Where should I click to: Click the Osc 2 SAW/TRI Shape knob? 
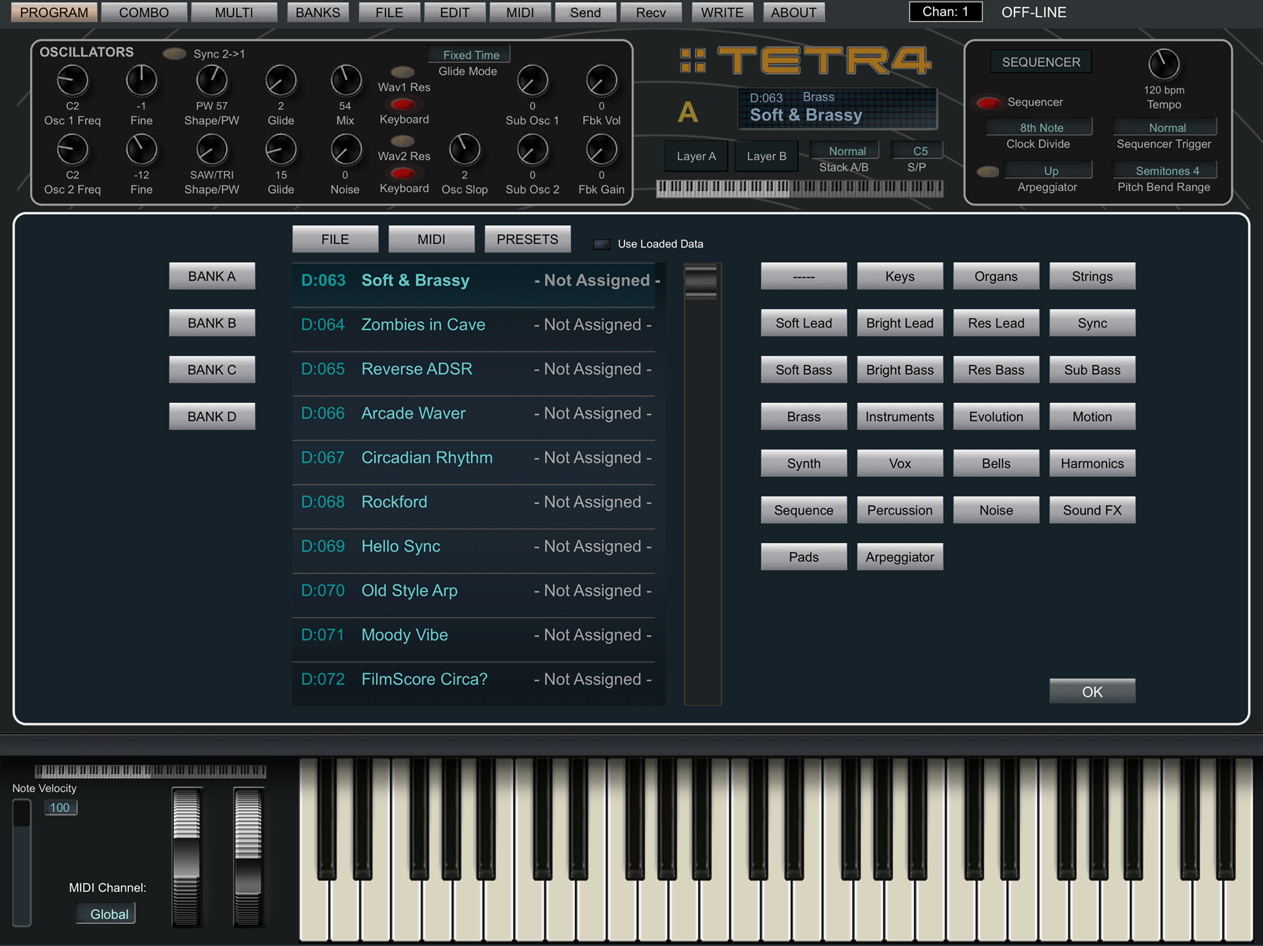click(211, 150)
